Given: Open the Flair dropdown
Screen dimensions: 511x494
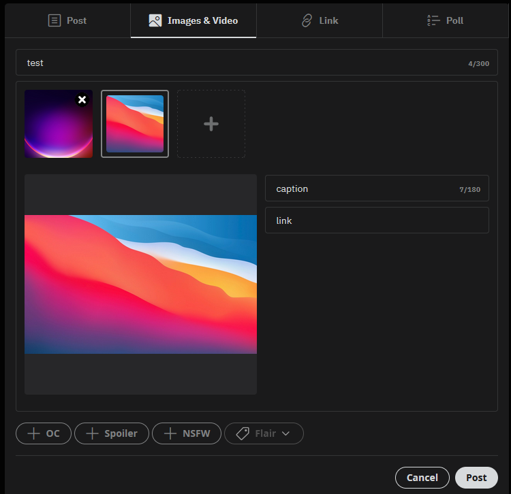Looking at the screenshot, I should [264, 433].
